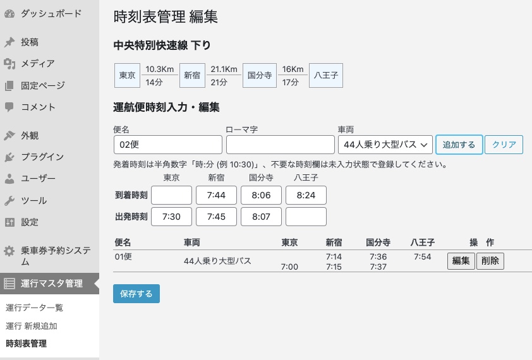
Task: Click the 東京 到着時刻 empty field
Action: [x=171, y=195]
